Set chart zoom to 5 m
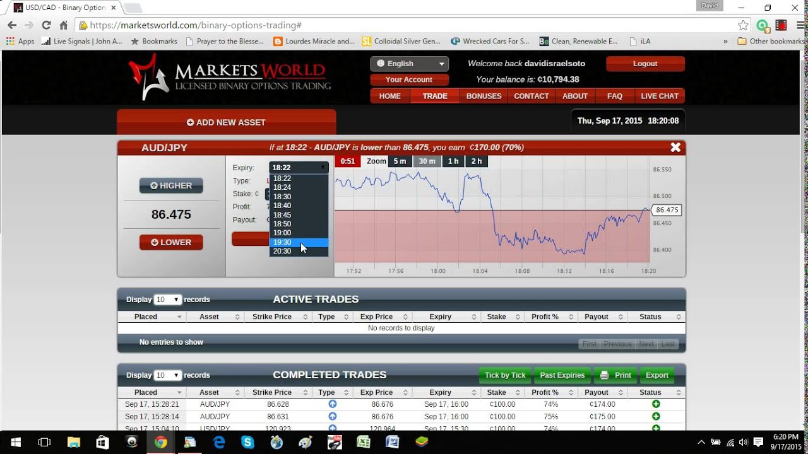Viewport: 808px width, 454px height. (400, 161)
